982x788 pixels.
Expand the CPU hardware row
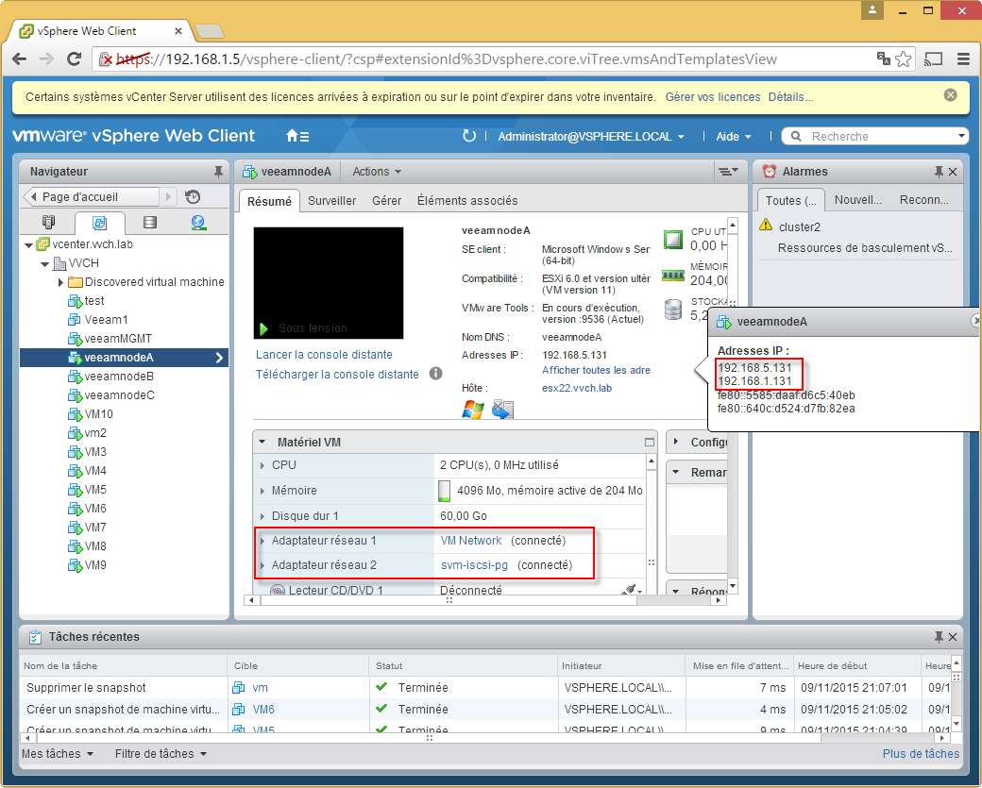pos(262,465)
